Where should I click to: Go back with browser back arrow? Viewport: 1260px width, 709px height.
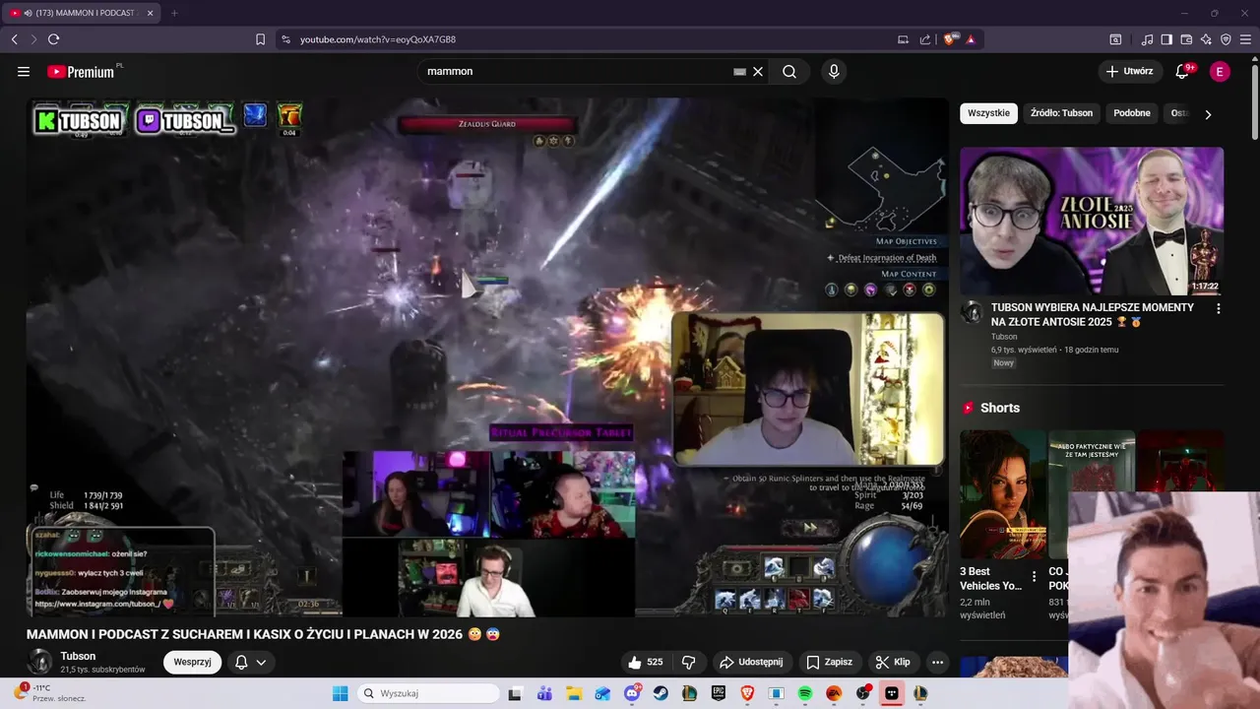point(15,39)
